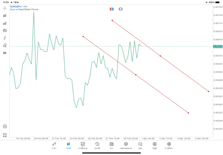Click the red-blue circular icon at top
223x155 pixels.
121,9
